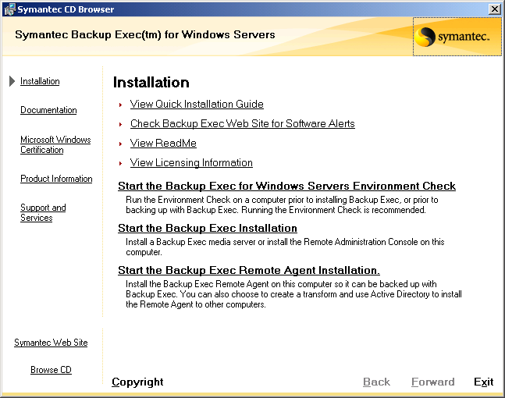Viewport: 505px width, 398px height.
Task: Open the Copyright notice
Action: click(137, 382)
